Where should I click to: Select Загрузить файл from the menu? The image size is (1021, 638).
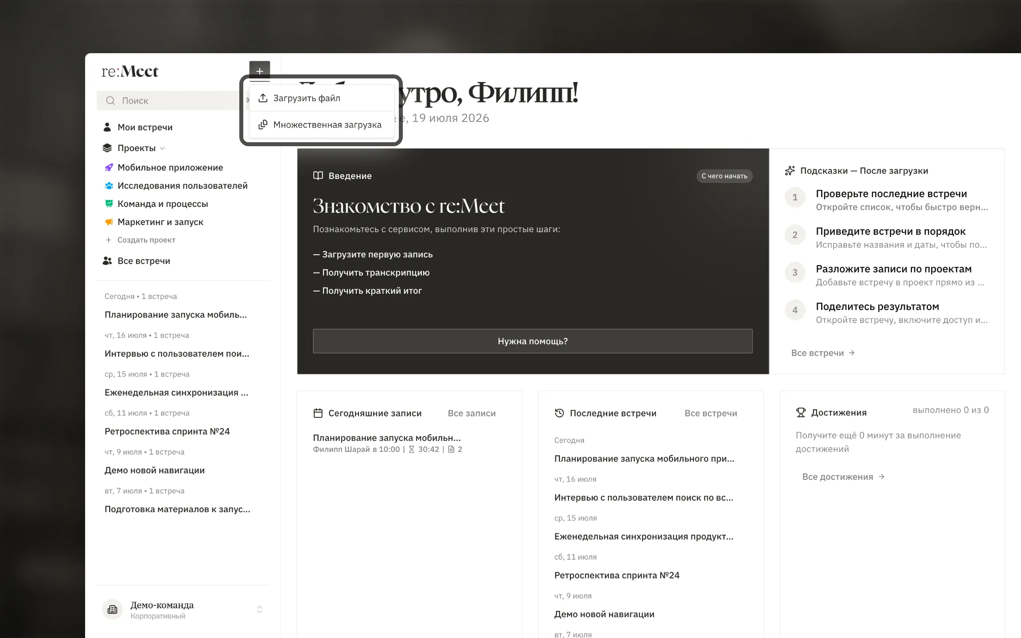pos(322,98)
